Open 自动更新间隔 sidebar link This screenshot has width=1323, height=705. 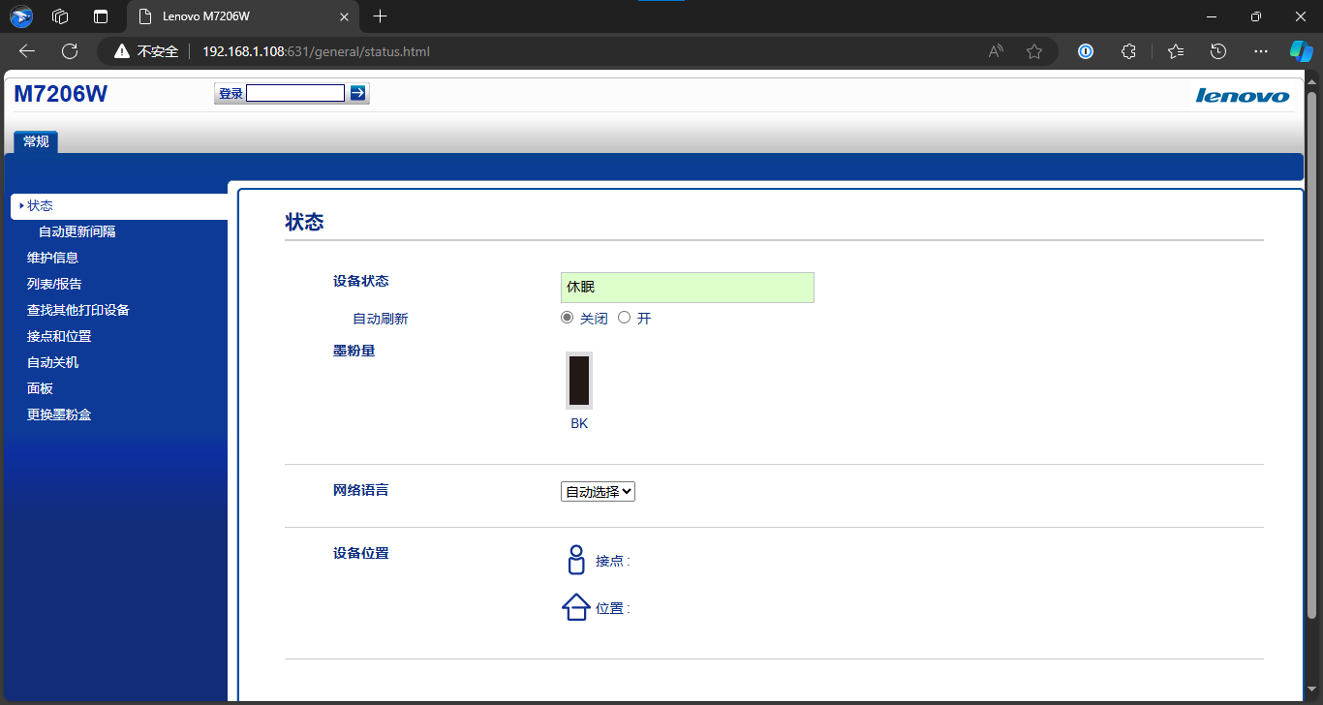pos(77,231)
